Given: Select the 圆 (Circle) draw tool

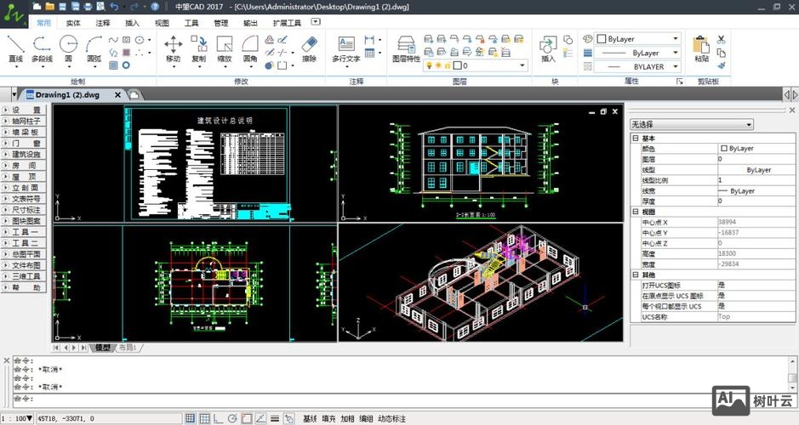Looking at the screenshot, I should (x=69, y=48).
